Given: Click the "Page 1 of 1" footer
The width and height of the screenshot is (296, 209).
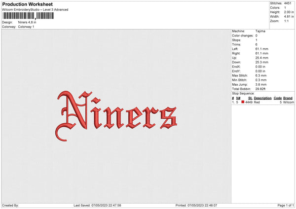Looking at the screenshot, I should click(286, 206).
